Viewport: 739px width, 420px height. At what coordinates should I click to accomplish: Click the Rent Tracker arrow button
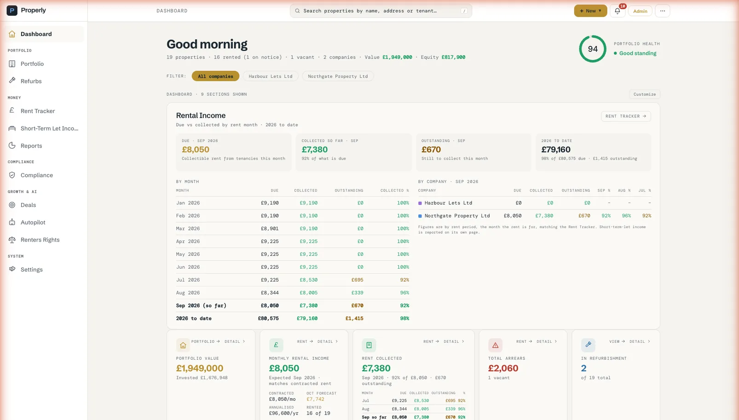(x=626, y=116)
